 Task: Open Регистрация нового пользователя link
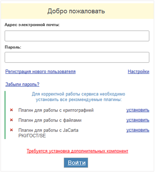coord(40,71)
